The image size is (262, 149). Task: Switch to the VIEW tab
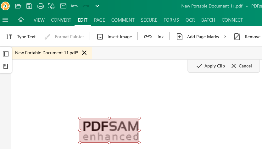pos(39,20)
